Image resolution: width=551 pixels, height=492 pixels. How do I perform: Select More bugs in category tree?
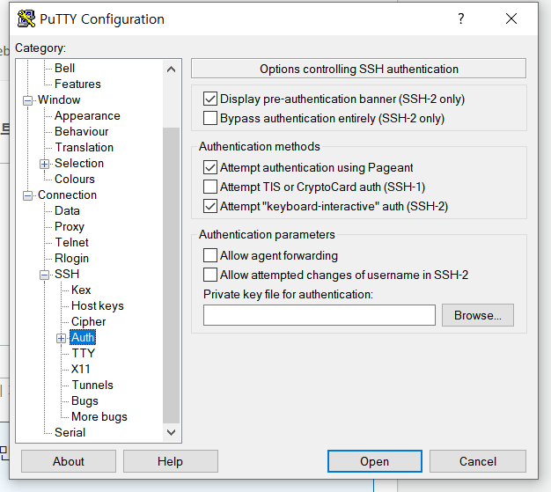[99, 416]
